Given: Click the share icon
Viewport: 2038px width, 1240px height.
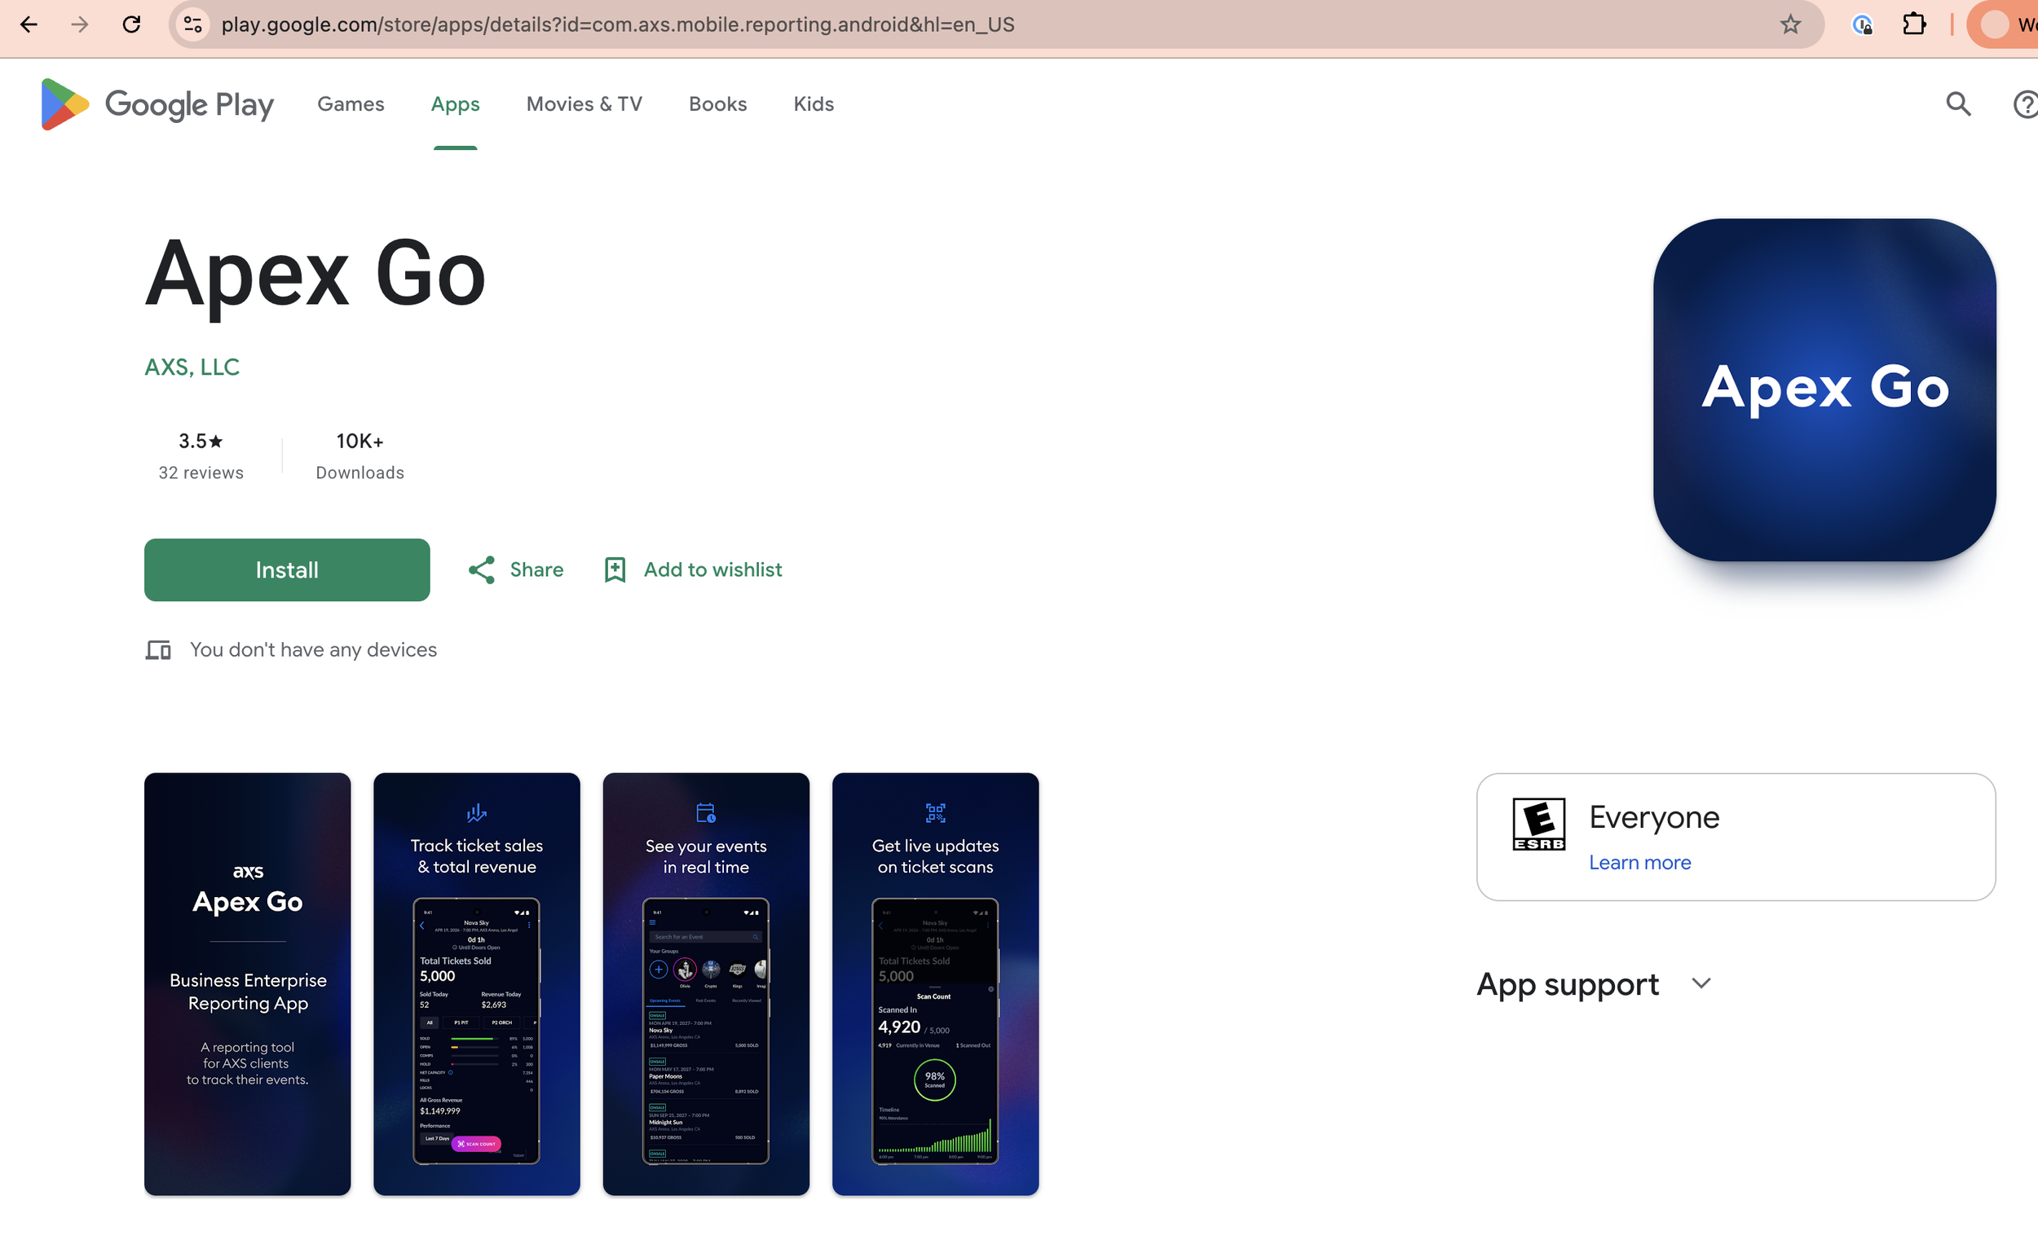Looking at the screenshot, I should pos(482,569).
